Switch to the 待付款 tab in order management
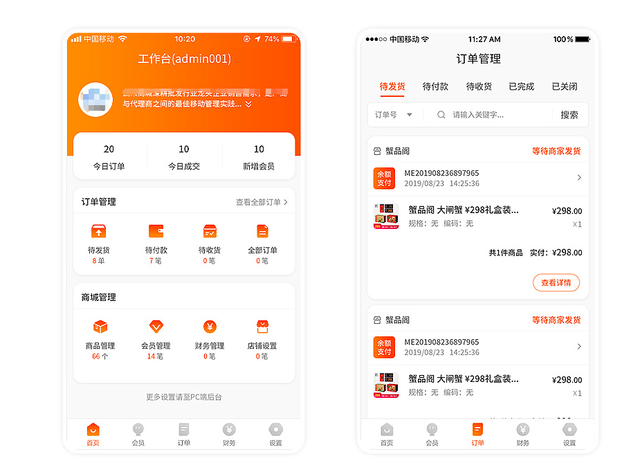 point(435,86)
